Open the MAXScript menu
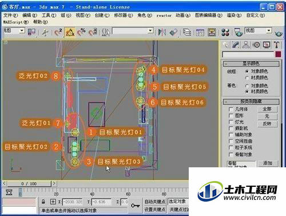Viewport: 286px width, 216px height. pos(16,22)
